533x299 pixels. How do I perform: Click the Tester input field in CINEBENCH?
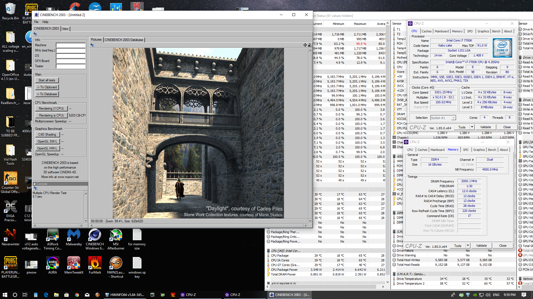(71, 66)
